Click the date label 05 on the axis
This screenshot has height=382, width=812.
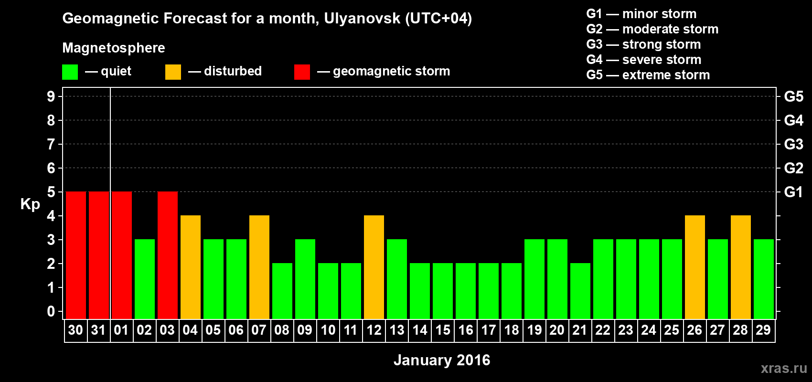click(x=213, y=330)
